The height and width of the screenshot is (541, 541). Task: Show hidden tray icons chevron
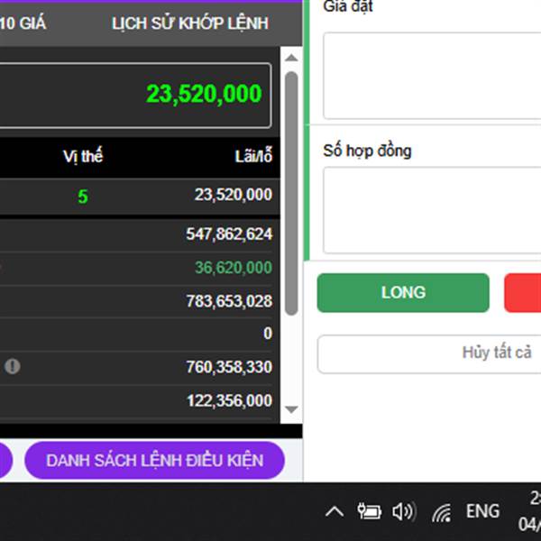coord(334,512)
